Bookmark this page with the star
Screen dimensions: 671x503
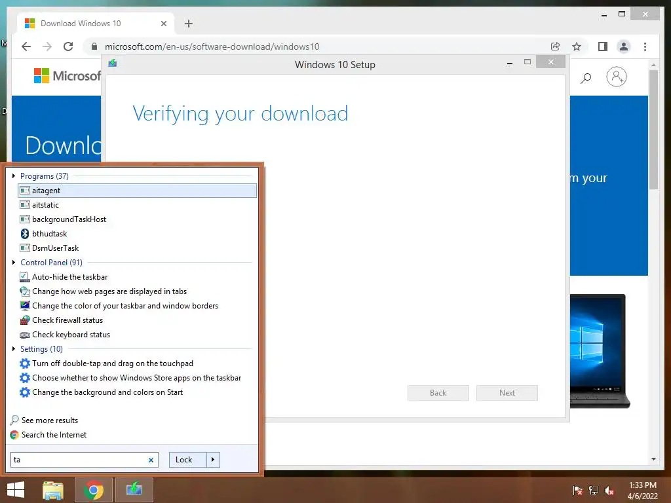577,47
